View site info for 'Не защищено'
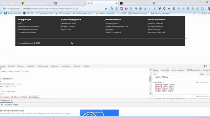The width and height of the screenshot is (210, 118). (12, 9)
